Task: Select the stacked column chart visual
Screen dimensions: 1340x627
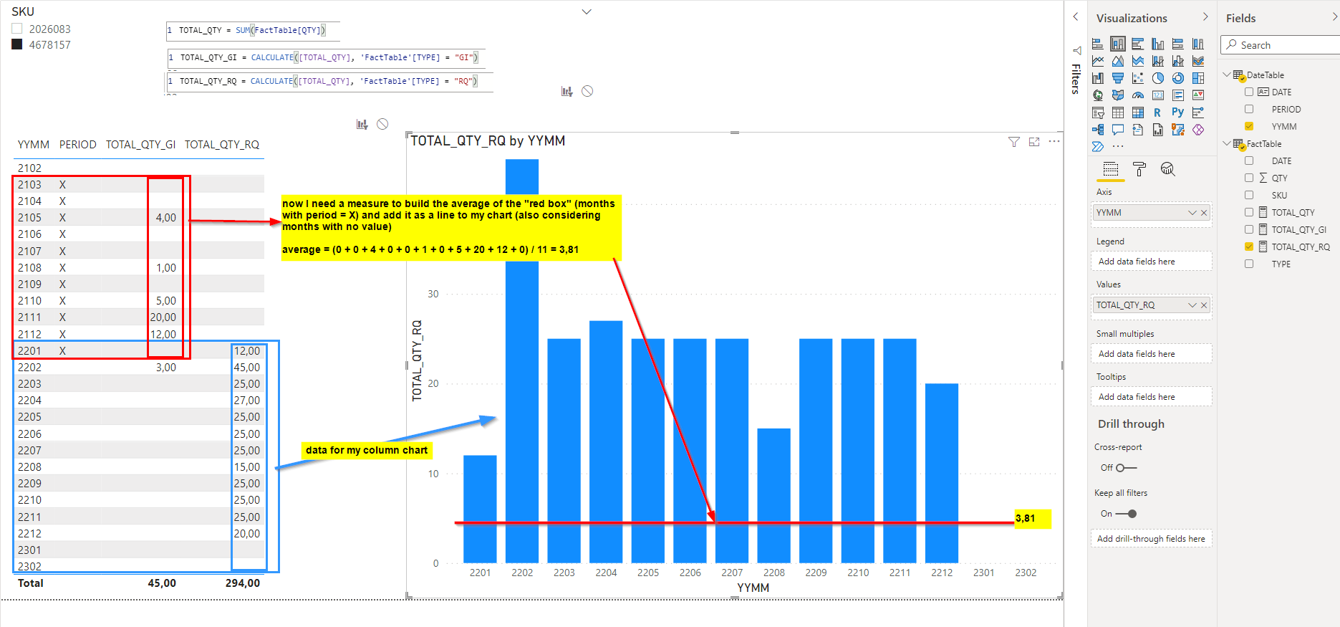Action: [1118, 44]
